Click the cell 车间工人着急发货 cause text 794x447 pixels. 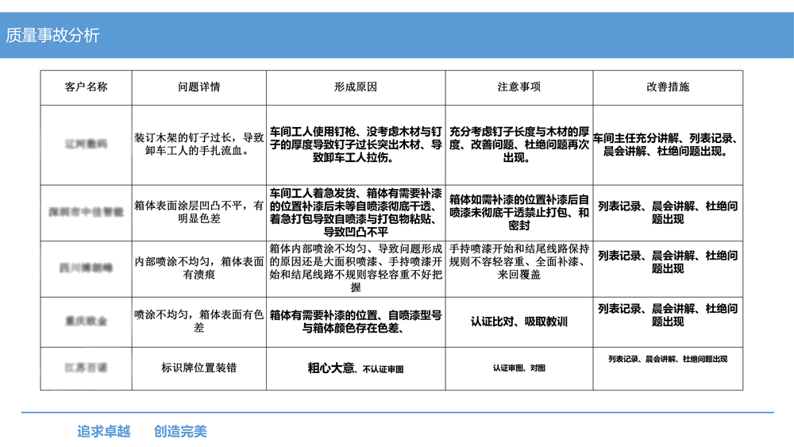[x=356, y=213]
